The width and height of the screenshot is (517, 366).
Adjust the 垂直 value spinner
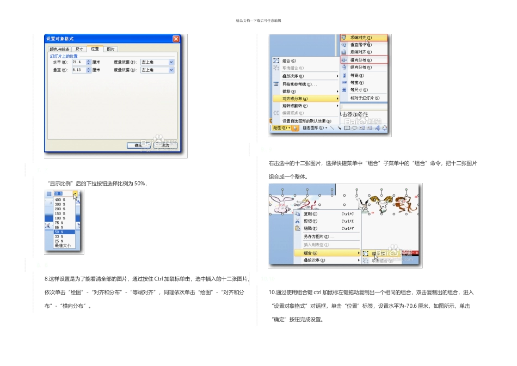tap(88, 70)
